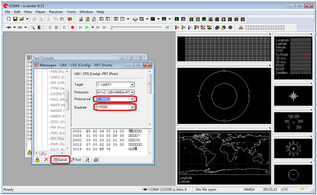This screenshot has height=195, width=317.
Task: Select INF in the message tree
Action: click(57, 83)
